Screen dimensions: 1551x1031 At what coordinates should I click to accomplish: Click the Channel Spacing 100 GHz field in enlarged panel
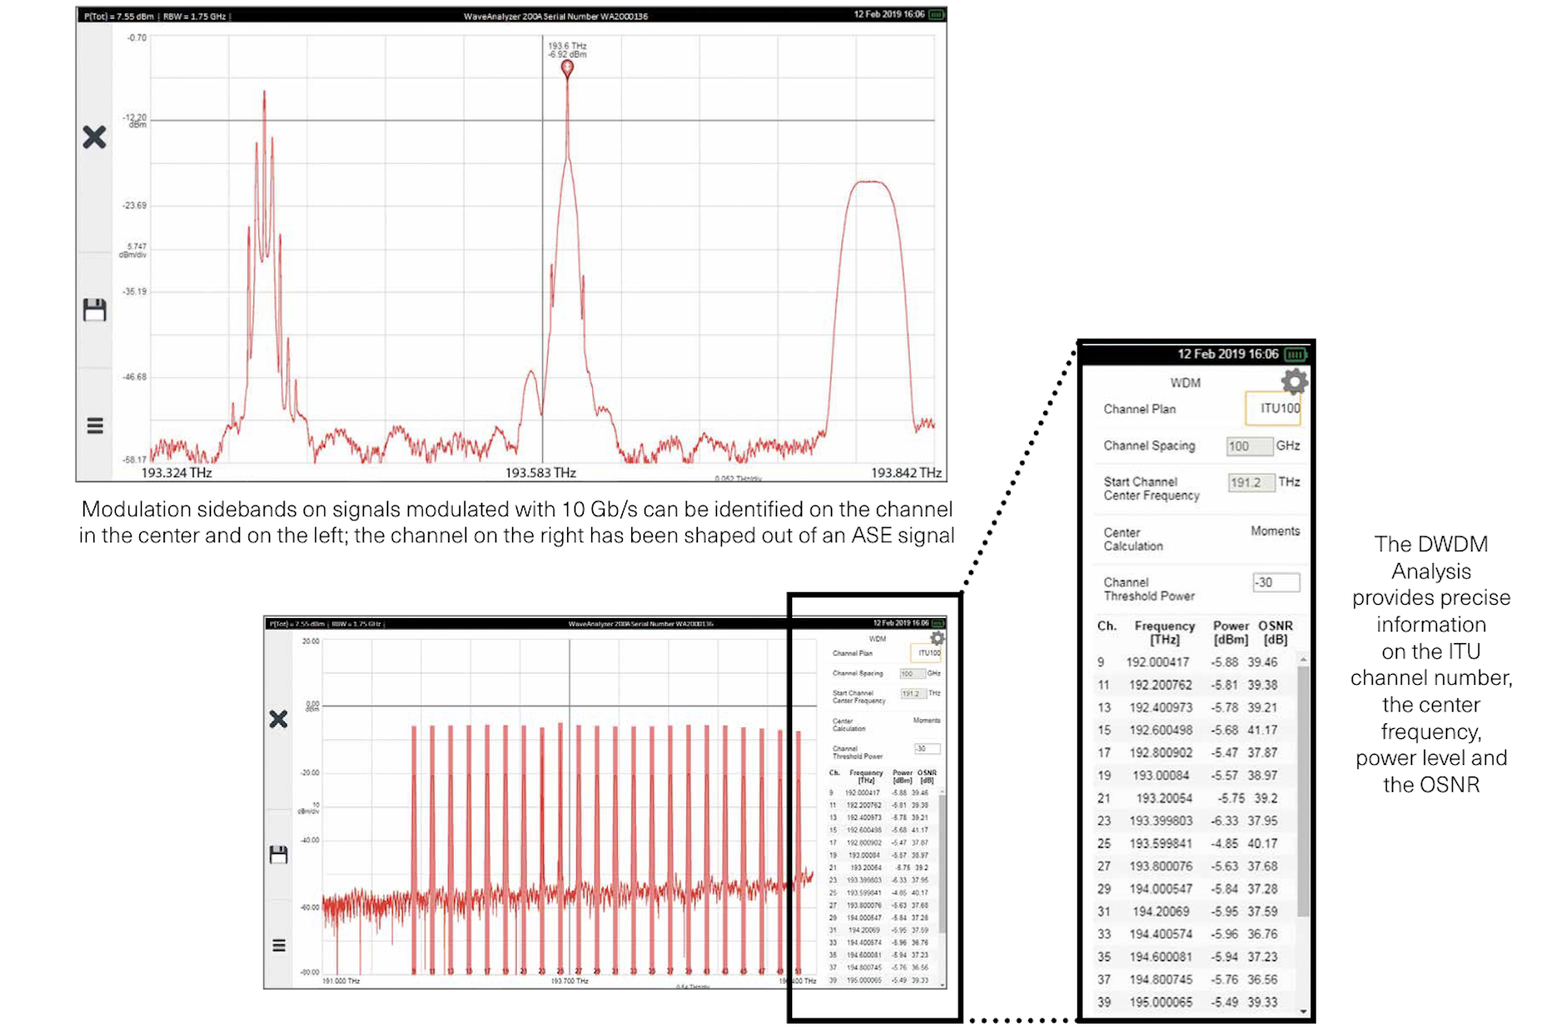click(x=1250, y=446)
